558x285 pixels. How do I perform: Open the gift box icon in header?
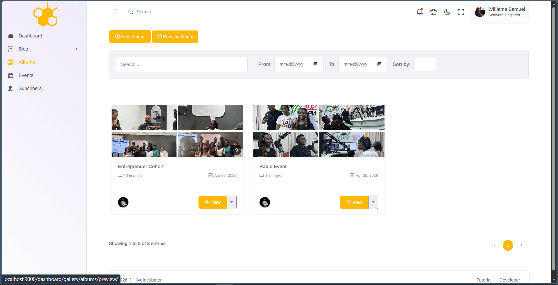tap(433, 12)
